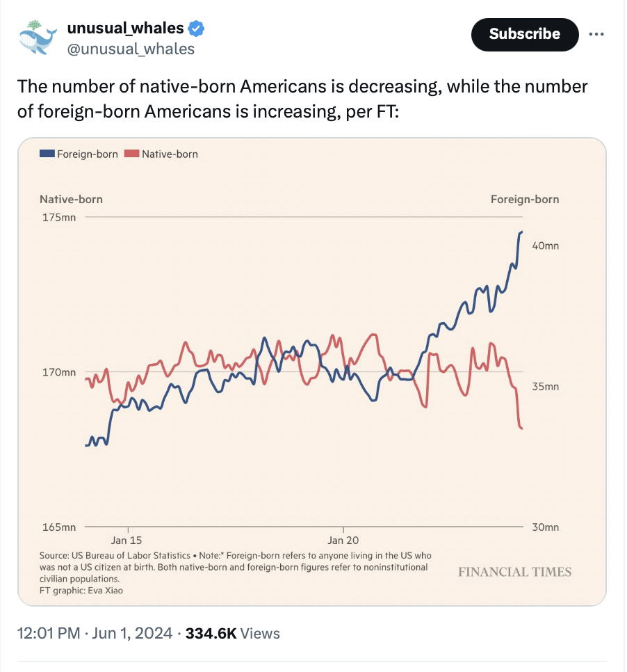
Task: Click the 40mn right axis label
Action: point(546,246)
